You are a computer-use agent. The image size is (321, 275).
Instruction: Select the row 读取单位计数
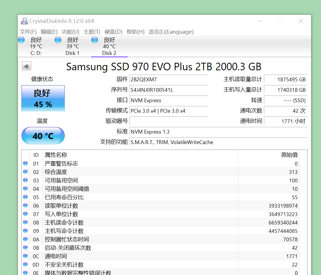pyautogui.click(x=160, y=206)
